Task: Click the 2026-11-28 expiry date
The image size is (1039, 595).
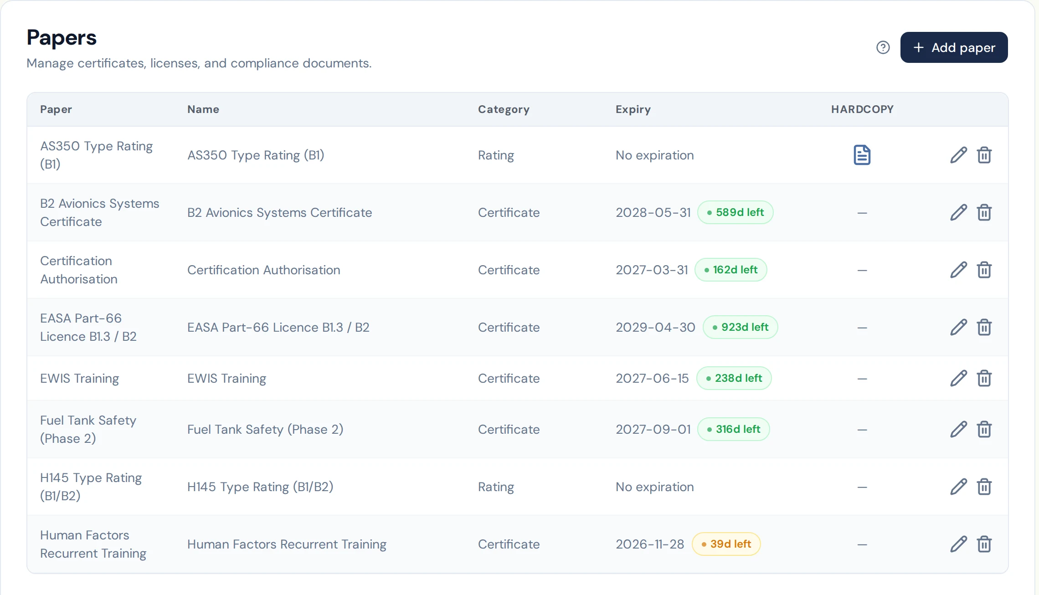Action: point(650,544)
